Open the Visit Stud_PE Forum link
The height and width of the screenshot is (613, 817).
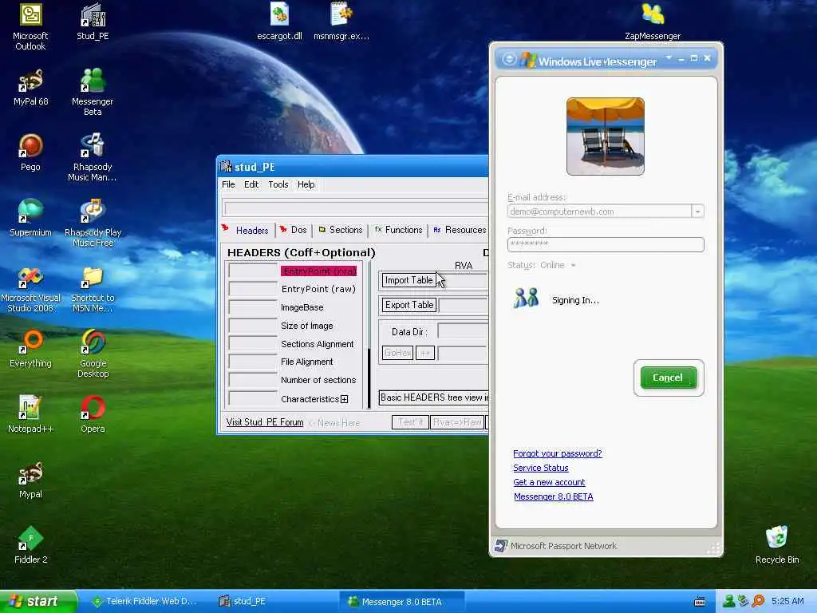click(265, 422)
